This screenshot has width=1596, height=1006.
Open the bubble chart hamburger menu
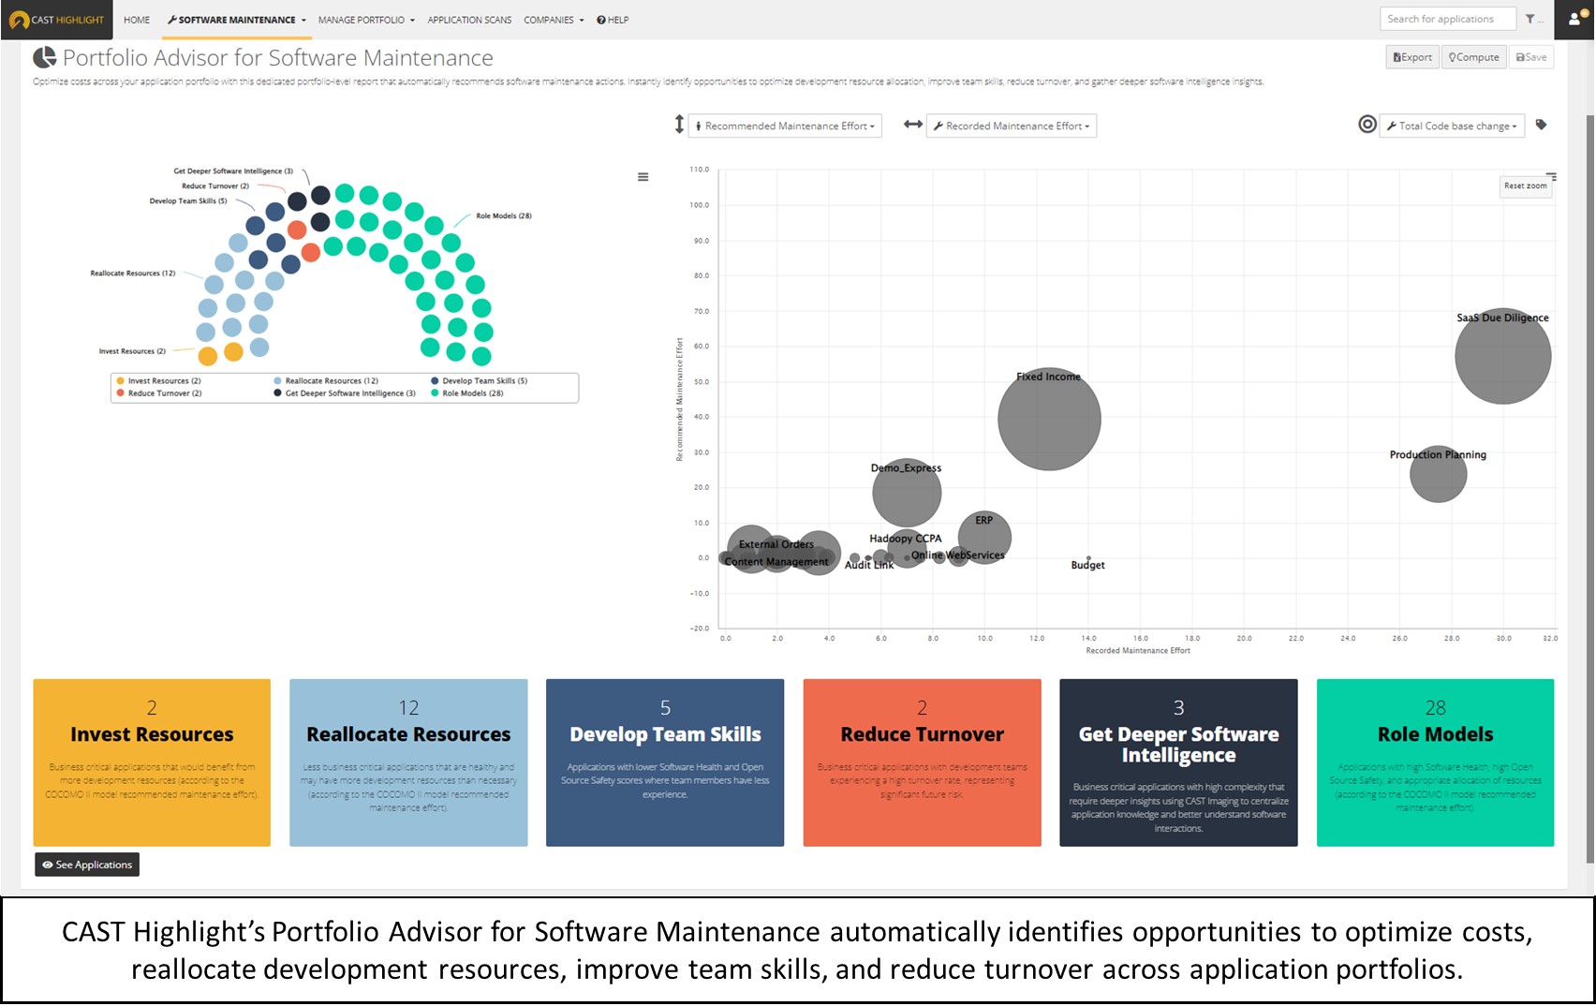[x=1551, y=176]
